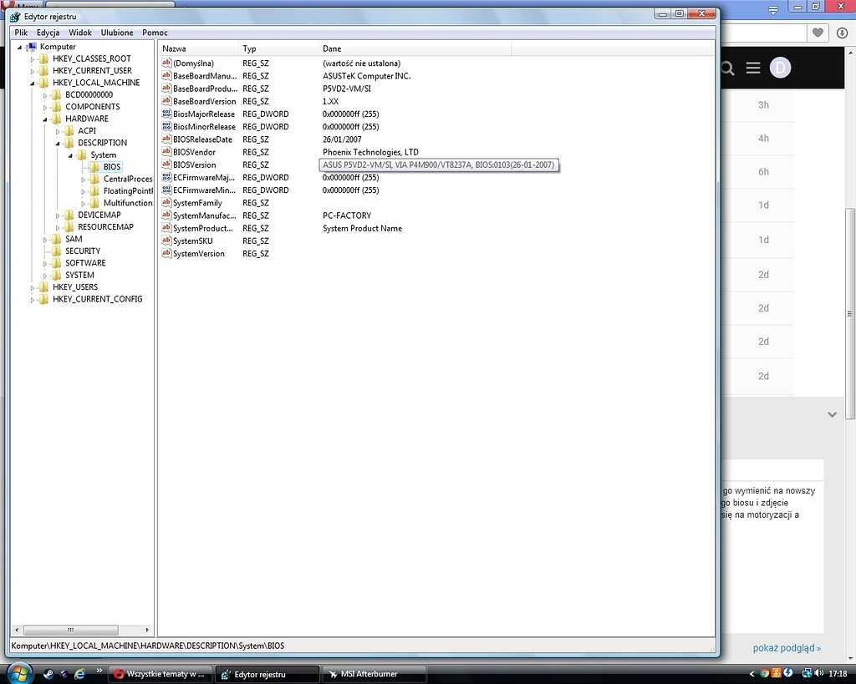Viewport: 856px width, 684px height.
Task: Select the HARDWARE folder icon in tree
Action: (58, 119)
